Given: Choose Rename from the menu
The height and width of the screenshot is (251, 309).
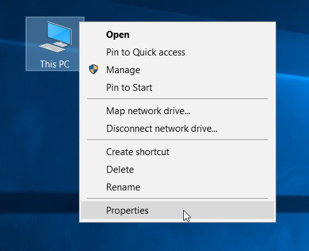Looking at the screenshot, I should click(178, 187).
